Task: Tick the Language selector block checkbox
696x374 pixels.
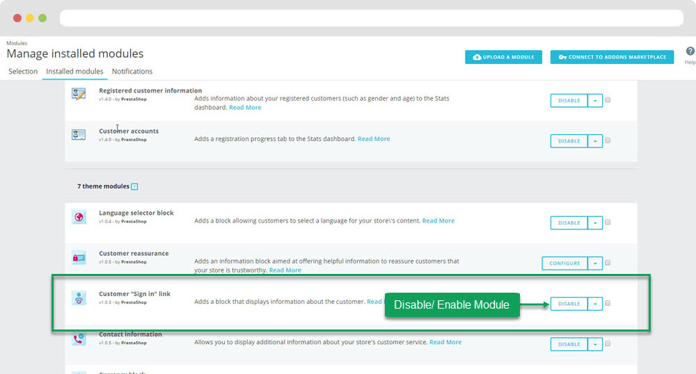Action: coord(608,222)
